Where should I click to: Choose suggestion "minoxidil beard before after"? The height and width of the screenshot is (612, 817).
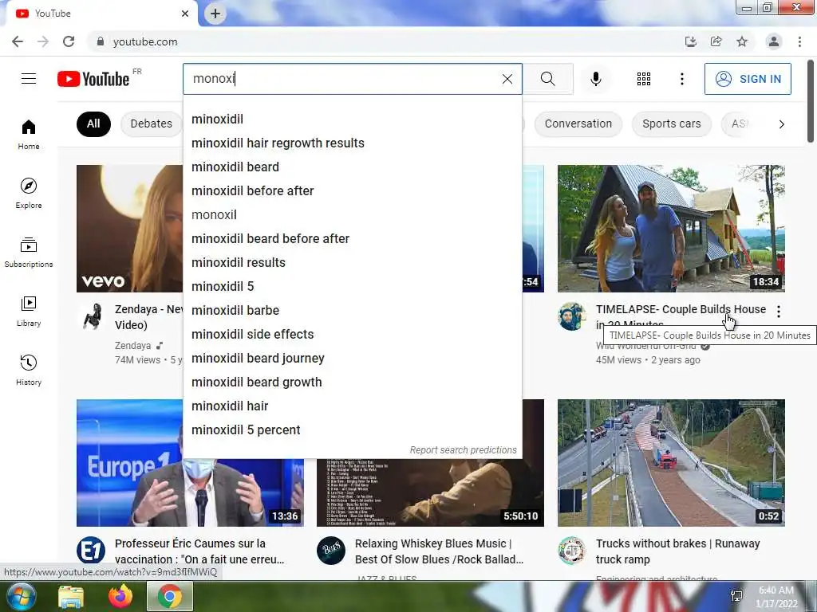[x=352, y=239]
